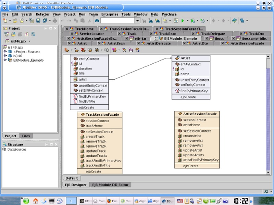Viewport: 274px width, 205px height.
Task: Click the Debug project icon
Action: [192, 21]
